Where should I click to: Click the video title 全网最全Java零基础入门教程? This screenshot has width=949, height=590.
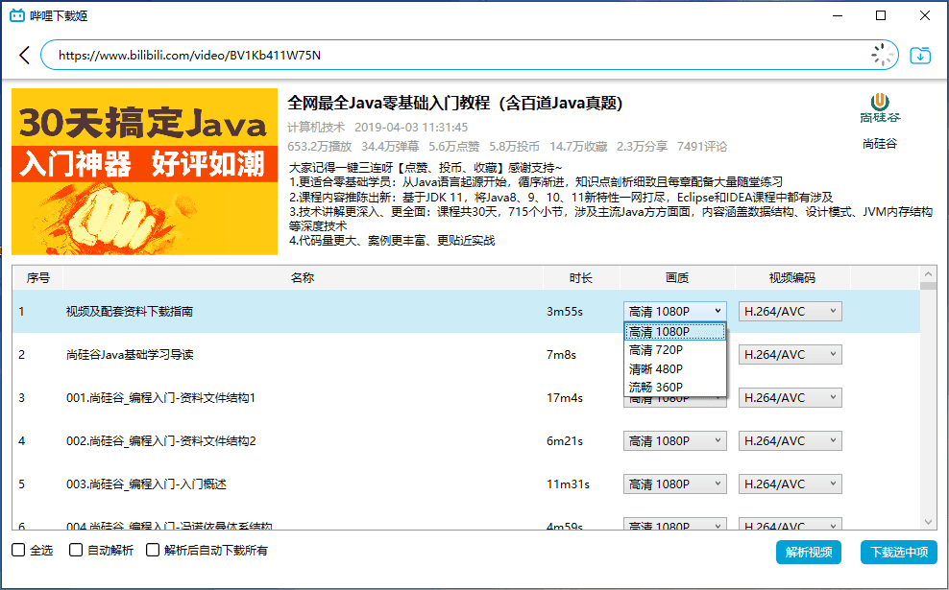(x=455, y=104)
